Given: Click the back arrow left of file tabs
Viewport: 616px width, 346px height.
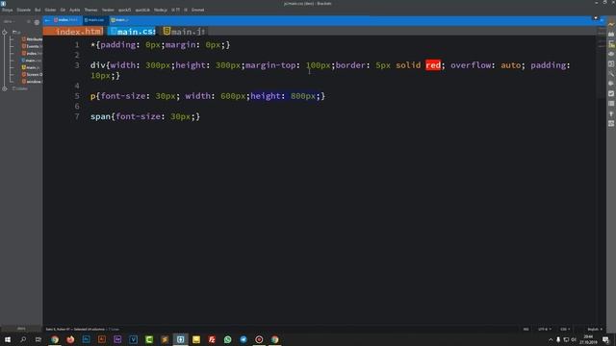Looking at the screenshot, I should tap(47, 20).
